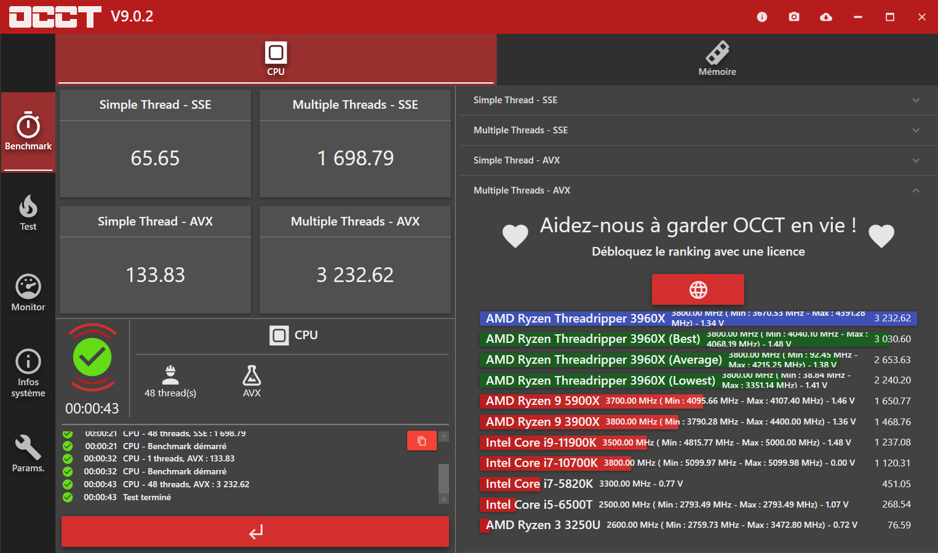This screenshot has height=553, width=938.
Task: Select AMD Ryzen 9 5900X ranking row
Action: click(698, 401)
